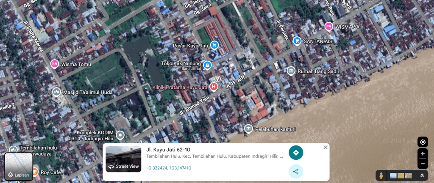This screenshot has width=434, height=183.
Task: Click the coordinates -0.332424, 103.147410 link
Action: (x=169, y=168)
